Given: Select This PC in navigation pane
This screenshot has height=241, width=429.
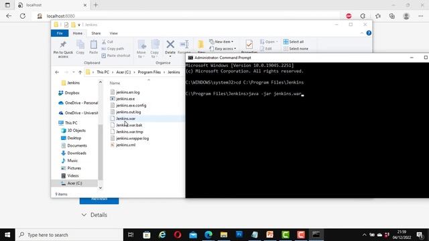Looking at the screenshot, I should coord(71,123).
